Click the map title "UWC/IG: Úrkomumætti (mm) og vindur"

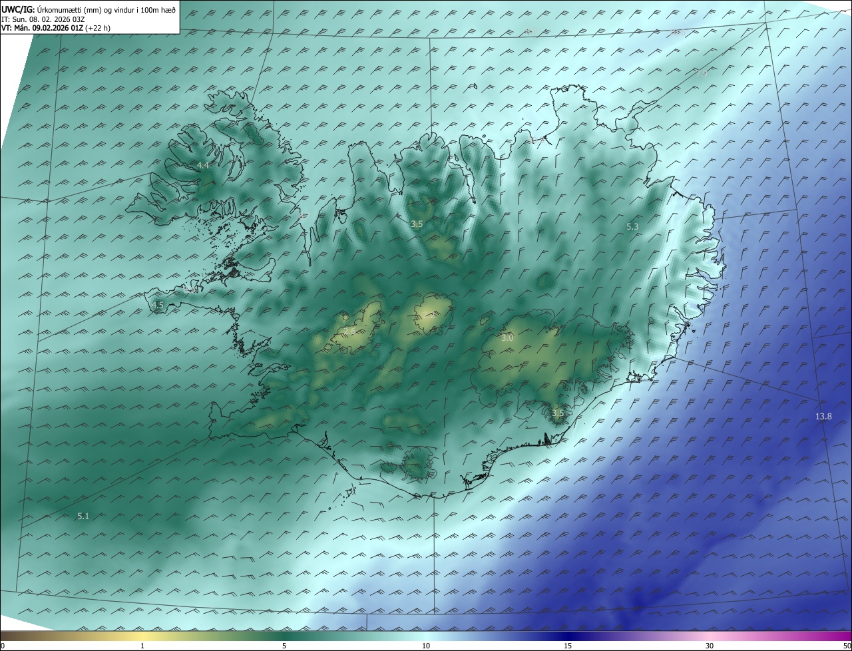[x=89, y=9]
